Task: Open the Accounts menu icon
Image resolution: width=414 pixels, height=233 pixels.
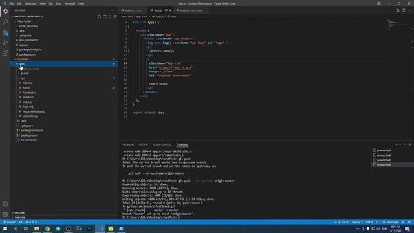Action: (5, 204)
